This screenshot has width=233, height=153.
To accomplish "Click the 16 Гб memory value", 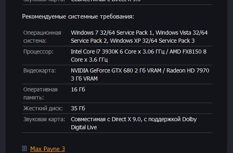I will [78, 89].
